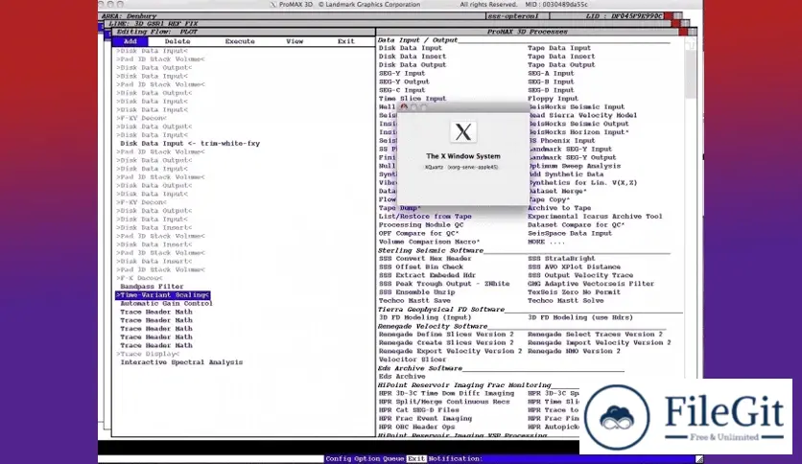Click Option in the bottom status bar
Screen dimensions: 802x464
click(366, 459)
